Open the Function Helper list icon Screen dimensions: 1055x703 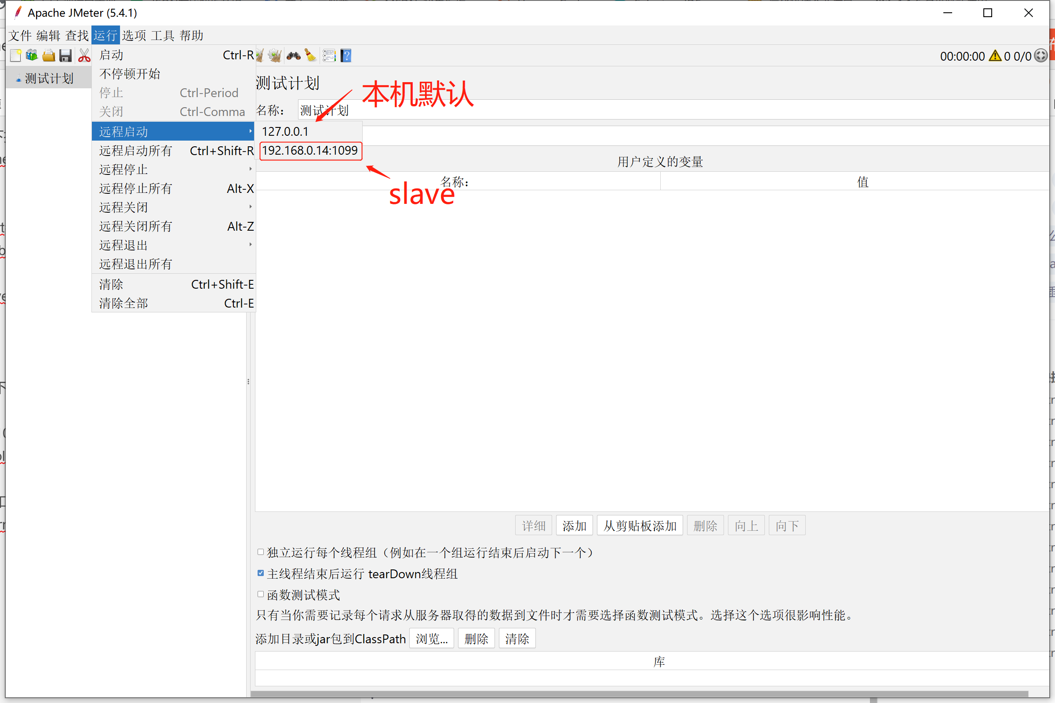[329, 56]
